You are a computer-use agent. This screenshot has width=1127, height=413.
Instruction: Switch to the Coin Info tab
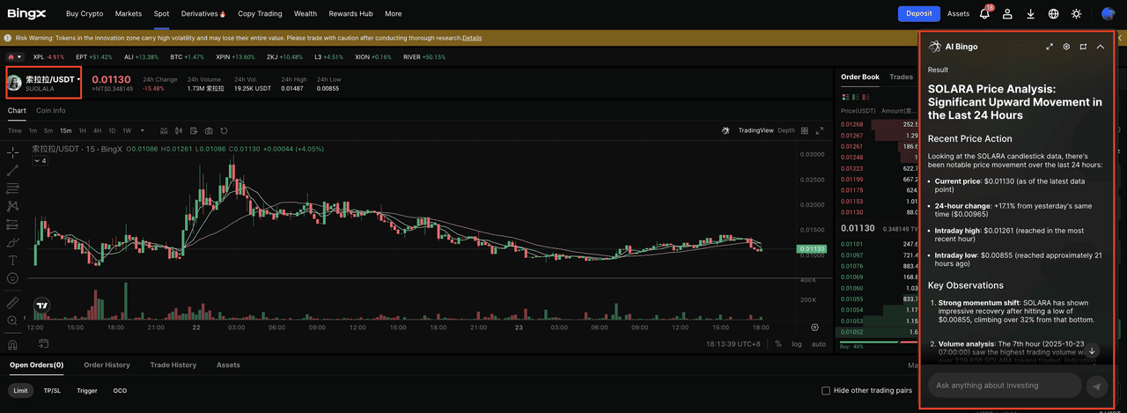[x=51, y=111]
